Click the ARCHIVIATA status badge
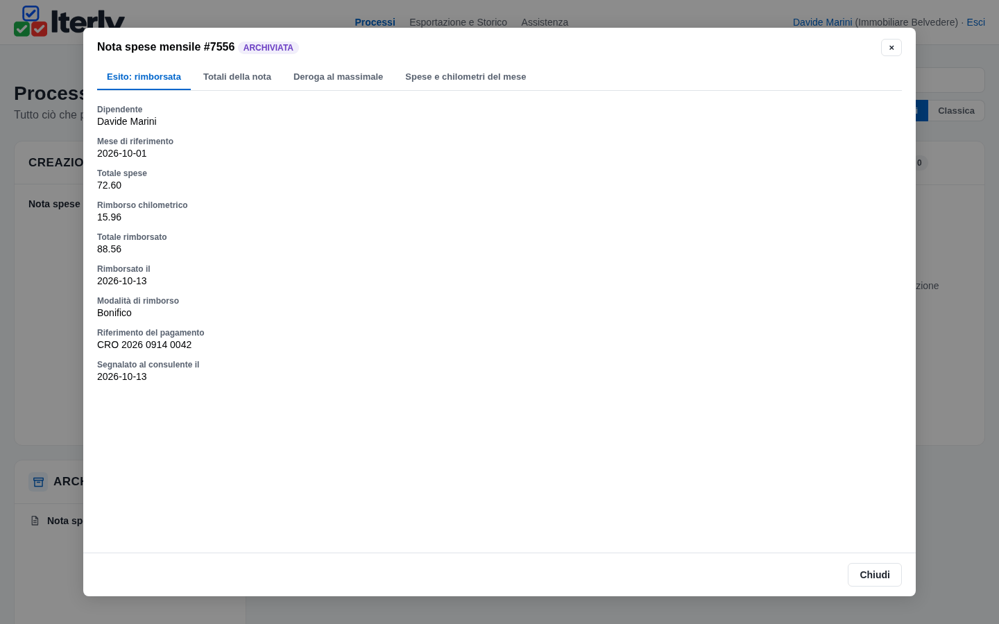Image resolution: width=999 pixels, height=624 pixels. [268, 48]
